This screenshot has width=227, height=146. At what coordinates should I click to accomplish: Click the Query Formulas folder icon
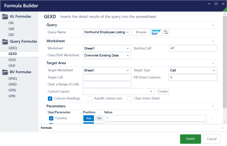5,42
